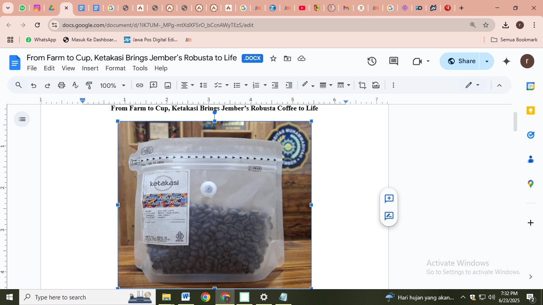Move document to a folder
The height and width of the screenshot is (305, 543).
pos(287,58)
